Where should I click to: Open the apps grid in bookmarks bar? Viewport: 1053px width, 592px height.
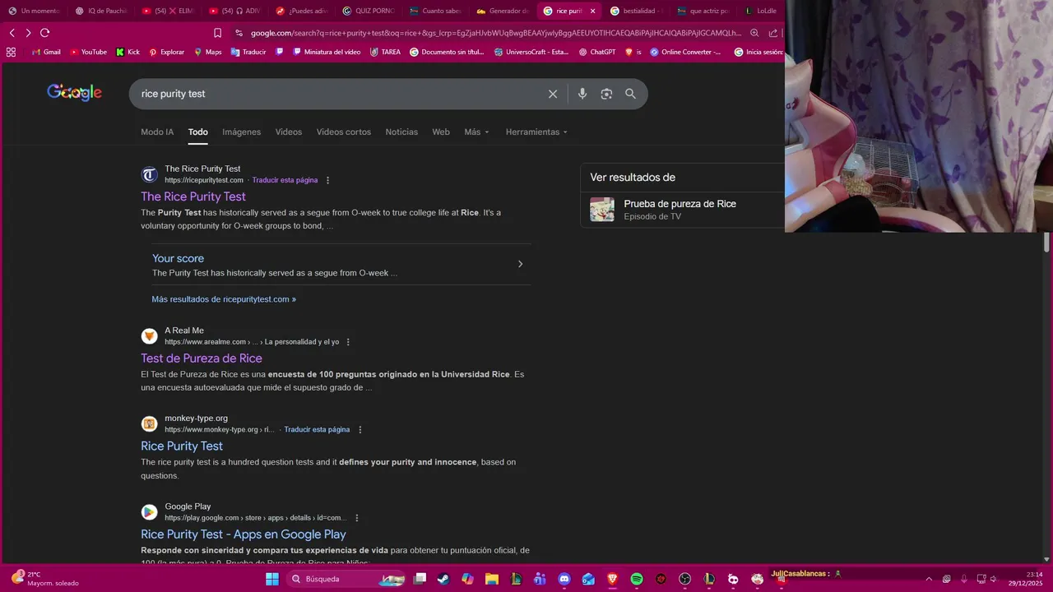[11, 52]
